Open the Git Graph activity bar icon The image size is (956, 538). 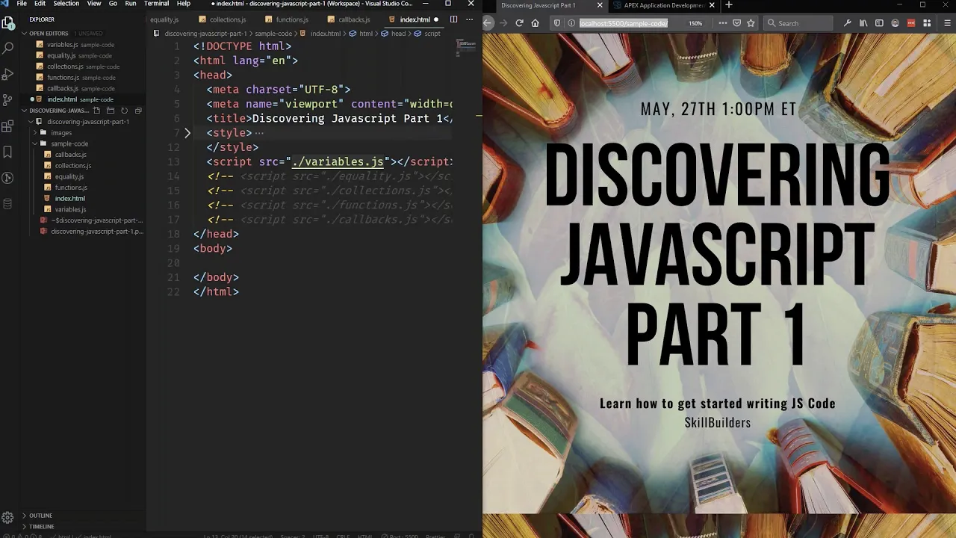(x=7, y=178)
